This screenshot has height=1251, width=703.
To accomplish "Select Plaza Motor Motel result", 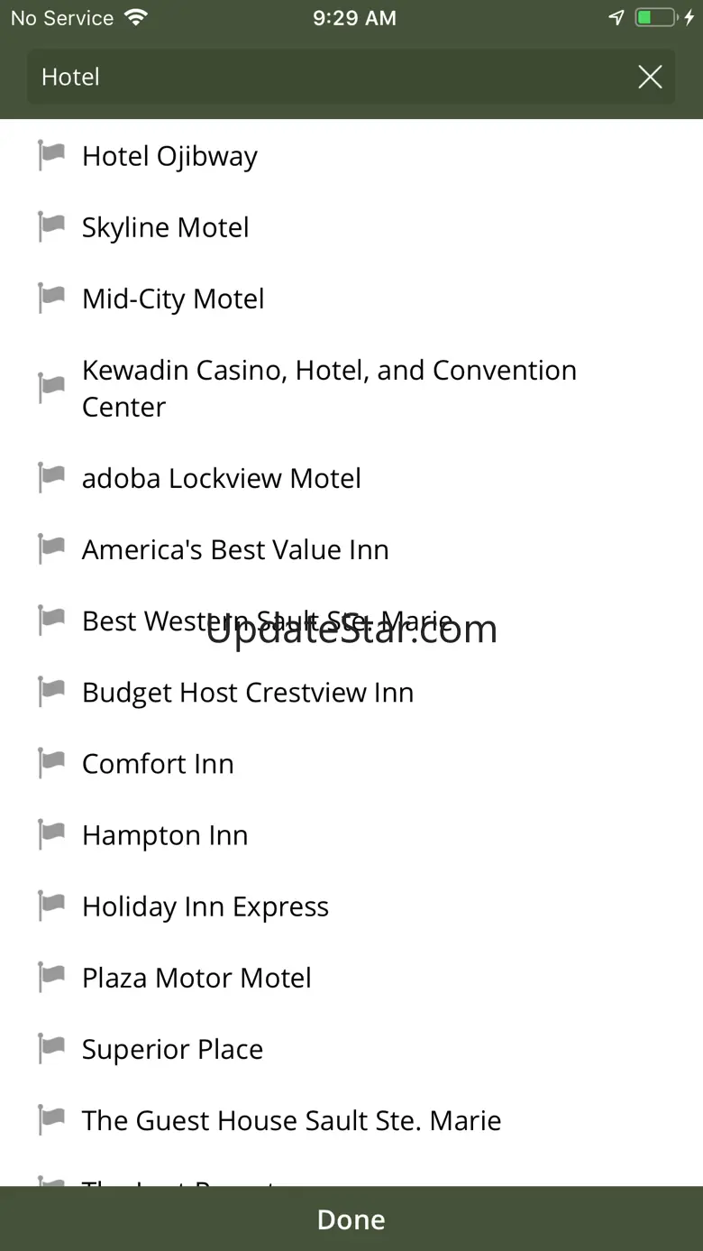I will pyautogui.click(x=351, y=978).
